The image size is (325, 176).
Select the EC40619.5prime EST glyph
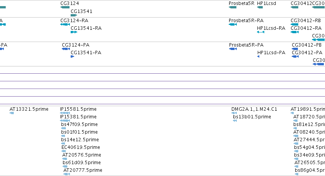tap(64, 151)
